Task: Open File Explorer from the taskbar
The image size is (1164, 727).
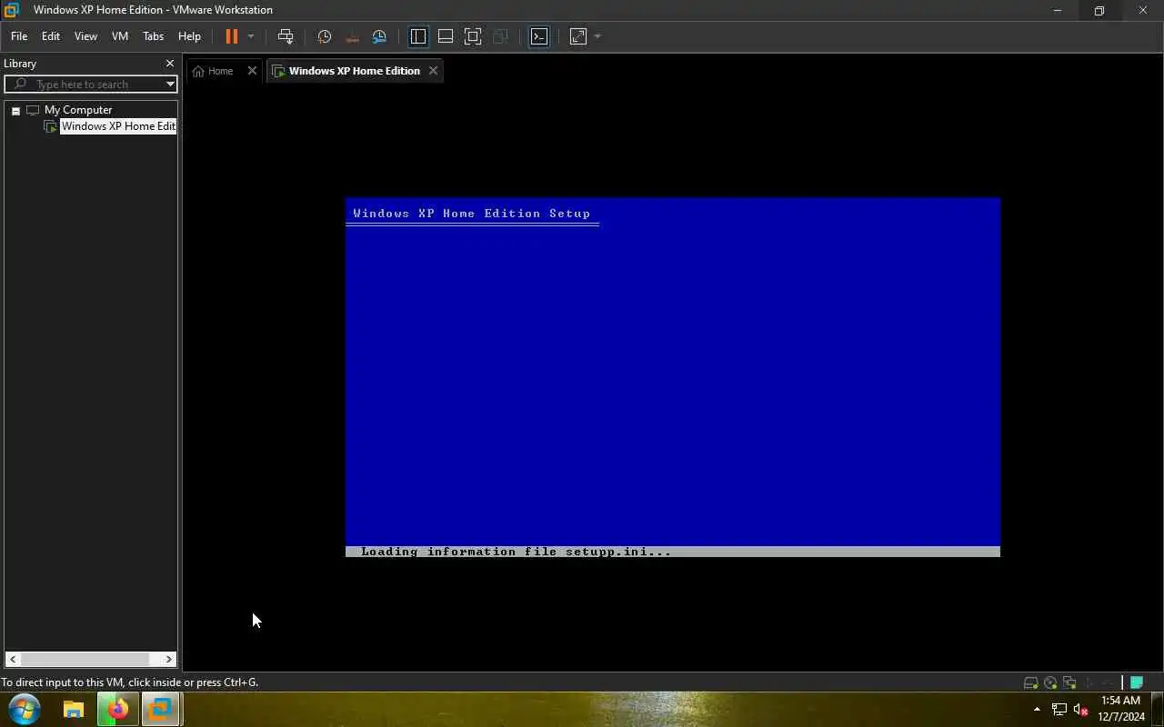Action: pos(74,709)
